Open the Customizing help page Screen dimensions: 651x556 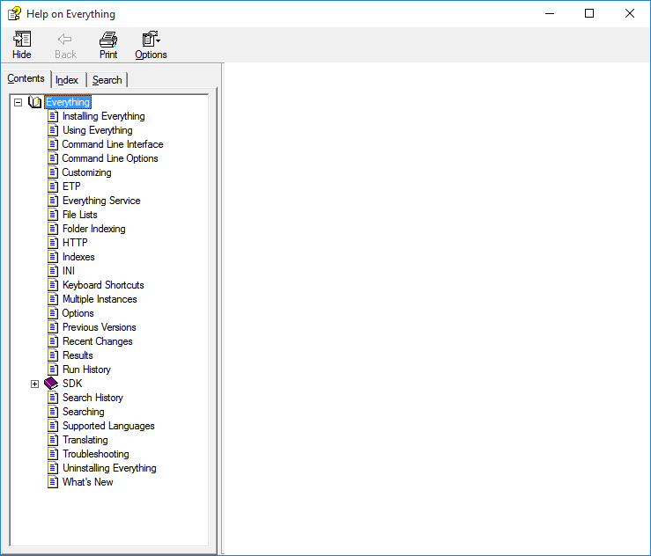(86, 172)
